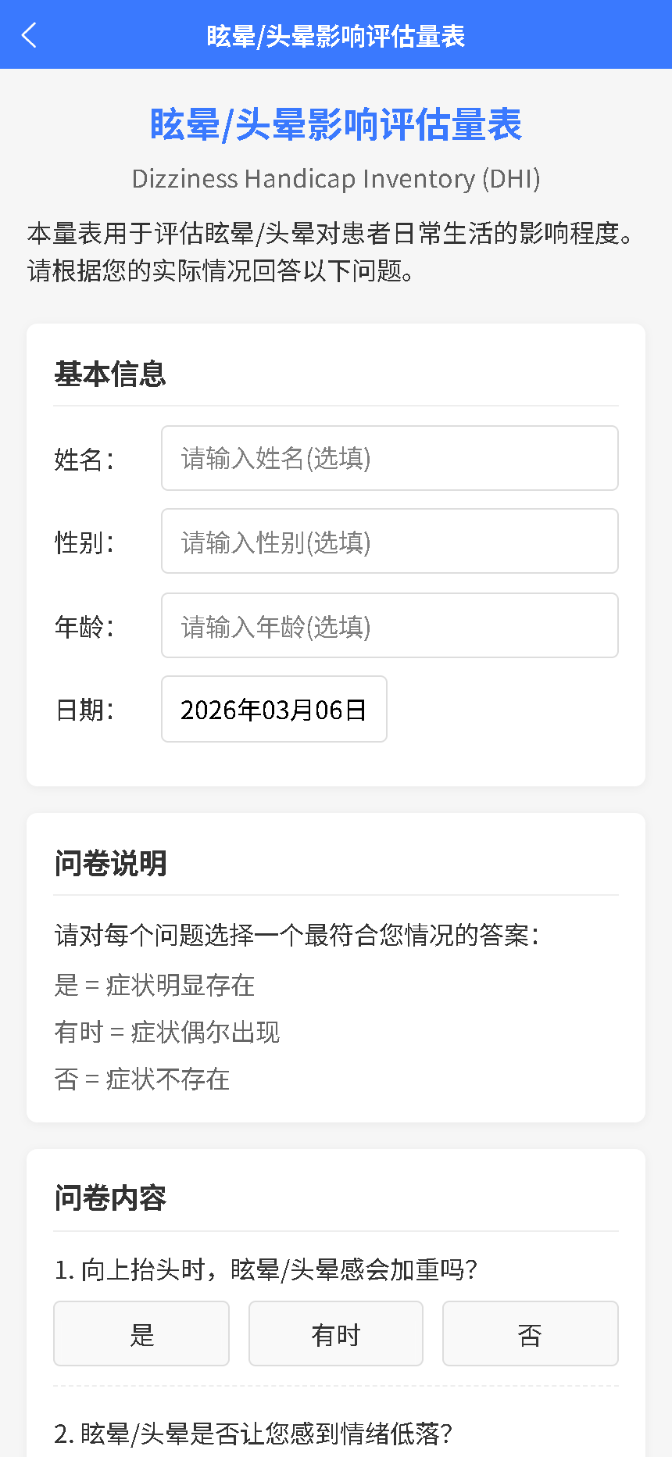Click the header title bar text
The image size is (672, 1457).
pyautogui.click(x=336, y=34)
